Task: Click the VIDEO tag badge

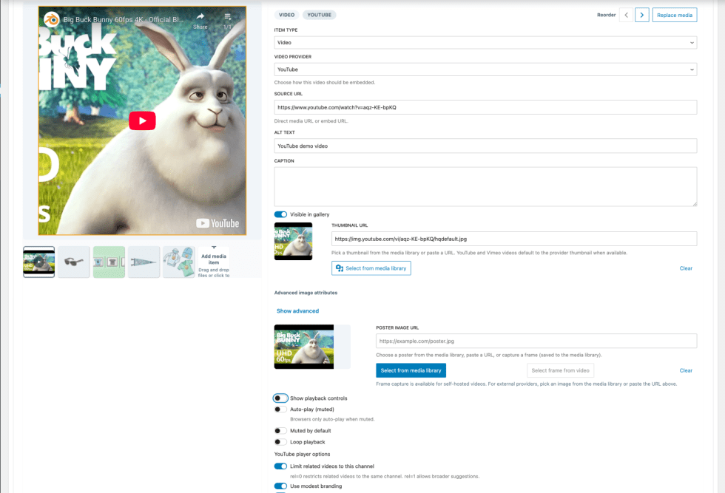Action: pyautogui.click(x=287, y=15)
